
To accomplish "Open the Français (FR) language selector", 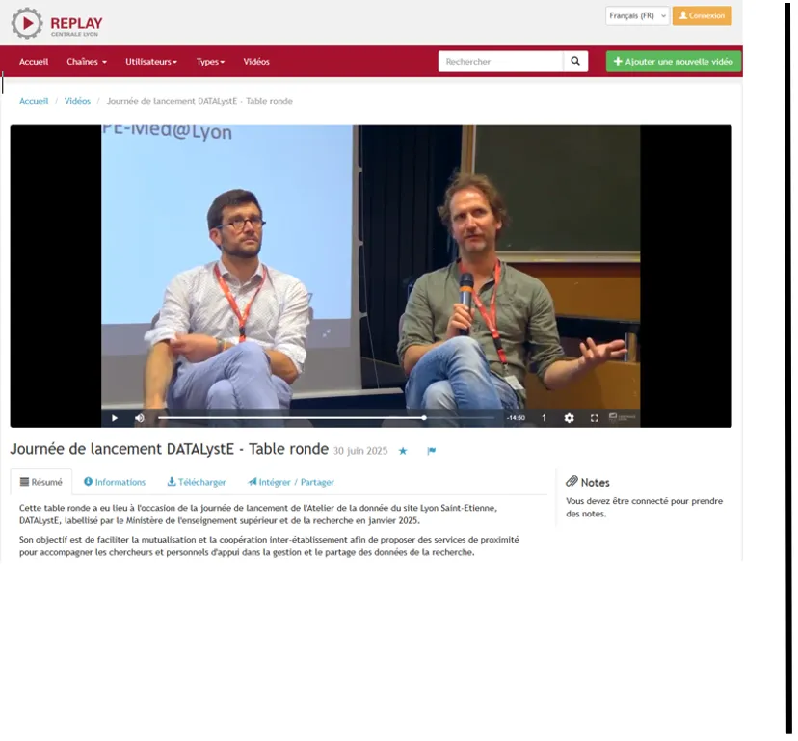I will point(637,15).
